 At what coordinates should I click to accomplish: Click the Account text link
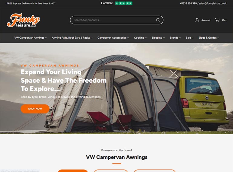tap(206, 20)
